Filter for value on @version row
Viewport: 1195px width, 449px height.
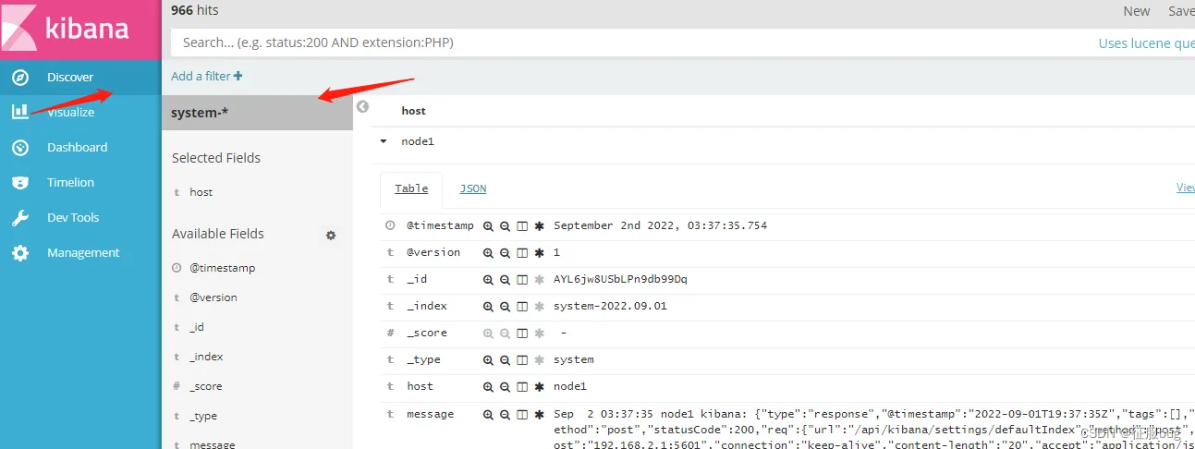click(488, 252)
